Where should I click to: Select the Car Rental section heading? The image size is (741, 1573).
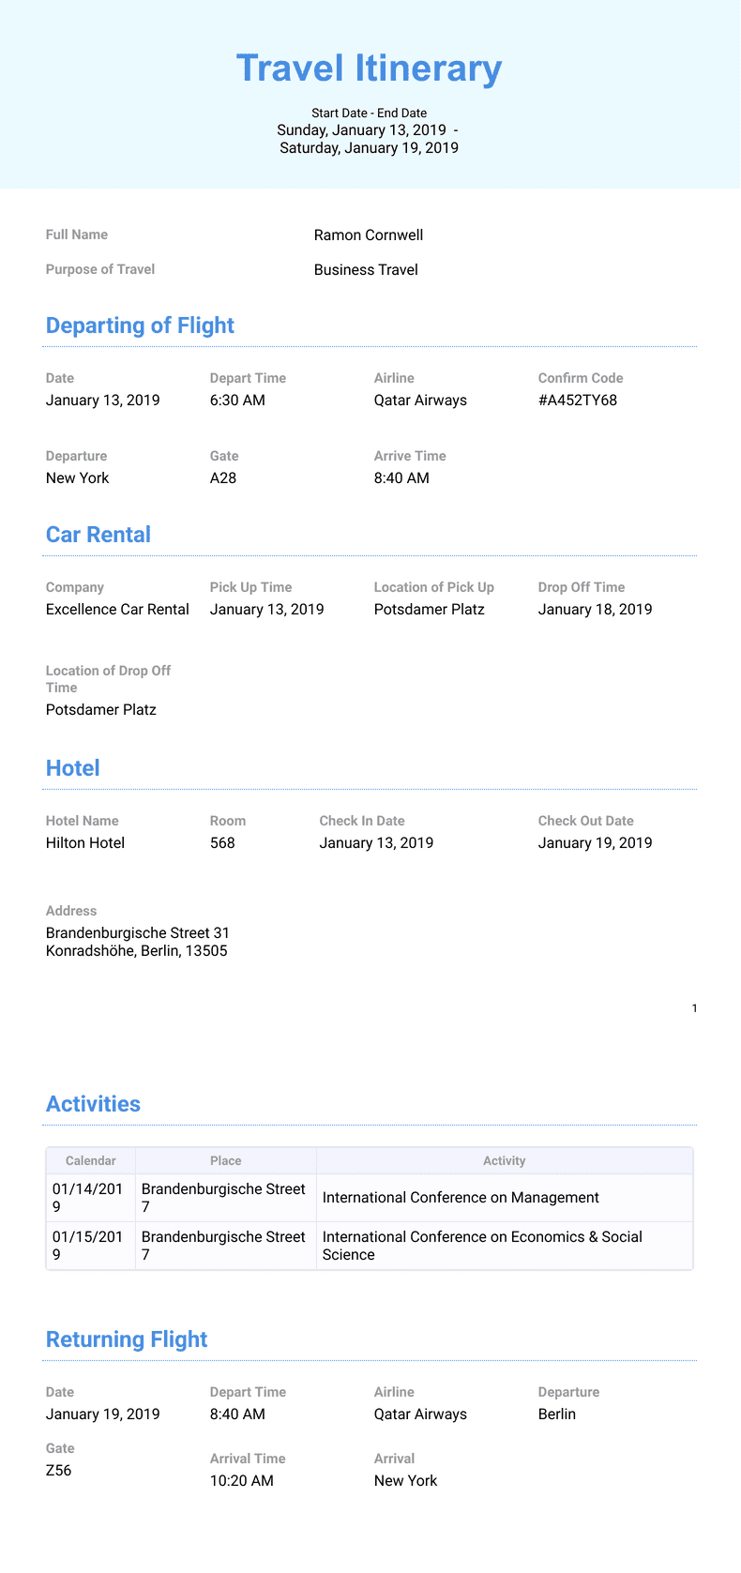98,535
